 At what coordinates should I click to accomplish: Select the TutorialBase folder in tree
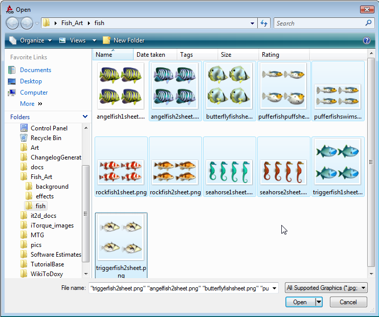42,264
